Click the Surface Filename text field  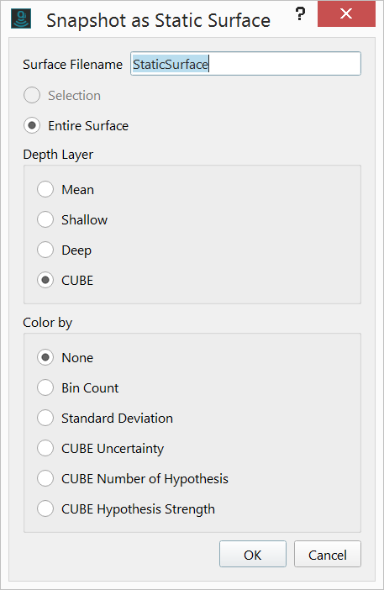click(x=245, y=64)
